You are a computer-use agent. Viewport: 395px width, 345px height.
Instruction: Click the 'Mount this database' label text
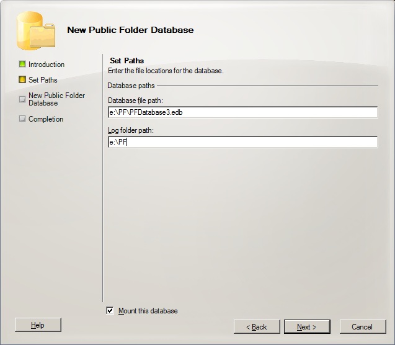(148, 311)
